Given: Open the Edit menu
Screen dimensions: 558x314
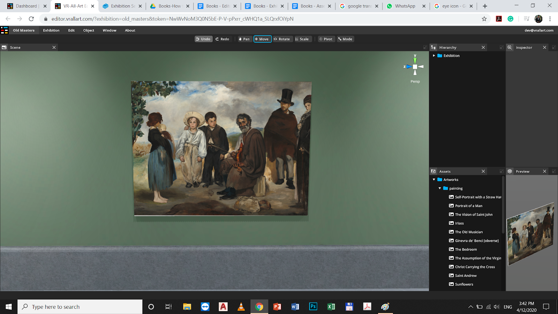Looking at the screenshot, I should (71, 30).
